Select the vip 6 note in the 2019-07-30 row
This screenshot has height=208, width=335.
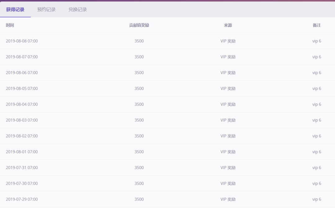click(317, 183)
